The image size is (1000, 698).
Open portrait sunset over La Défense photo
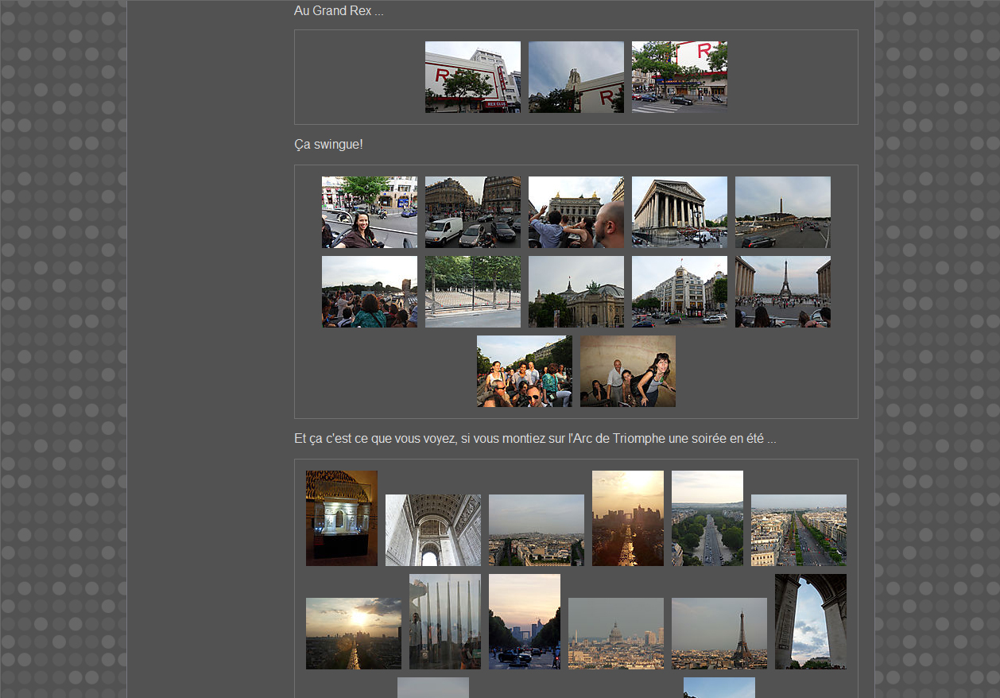(627, 518)
